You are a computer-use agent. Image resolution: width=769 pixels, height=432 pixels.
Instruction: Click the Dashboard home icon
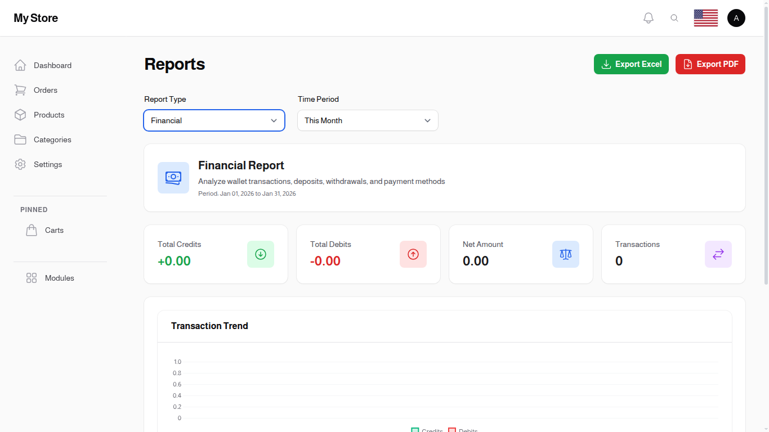[x=20, y=65]
